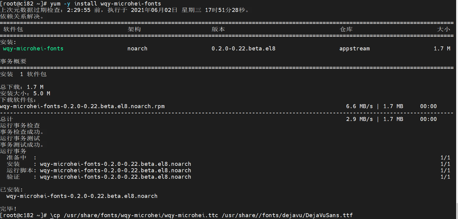Screen dimensions: 458x219
Task: Click the 软件包 column header
Action: [13, 29]
